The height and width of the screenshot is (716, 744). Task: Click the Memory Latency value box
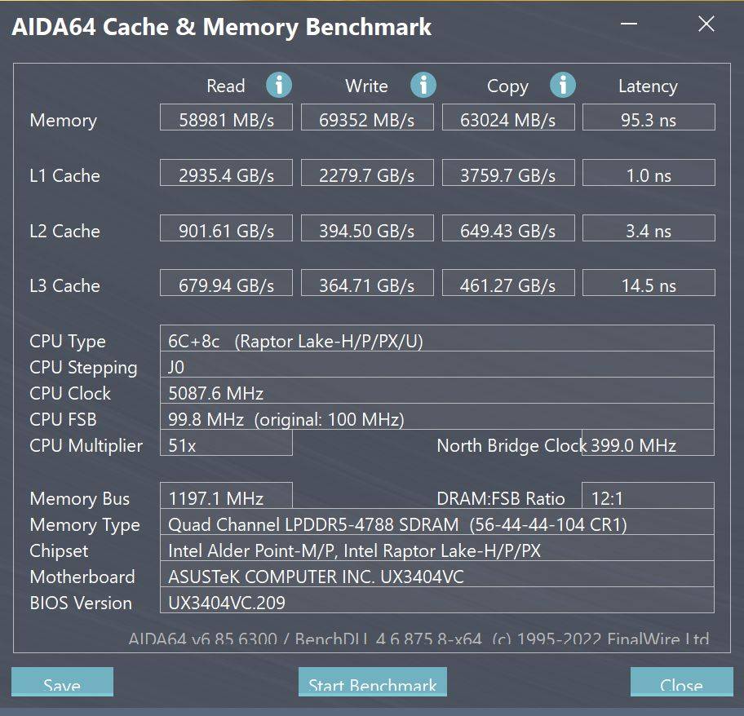(649, 119)
